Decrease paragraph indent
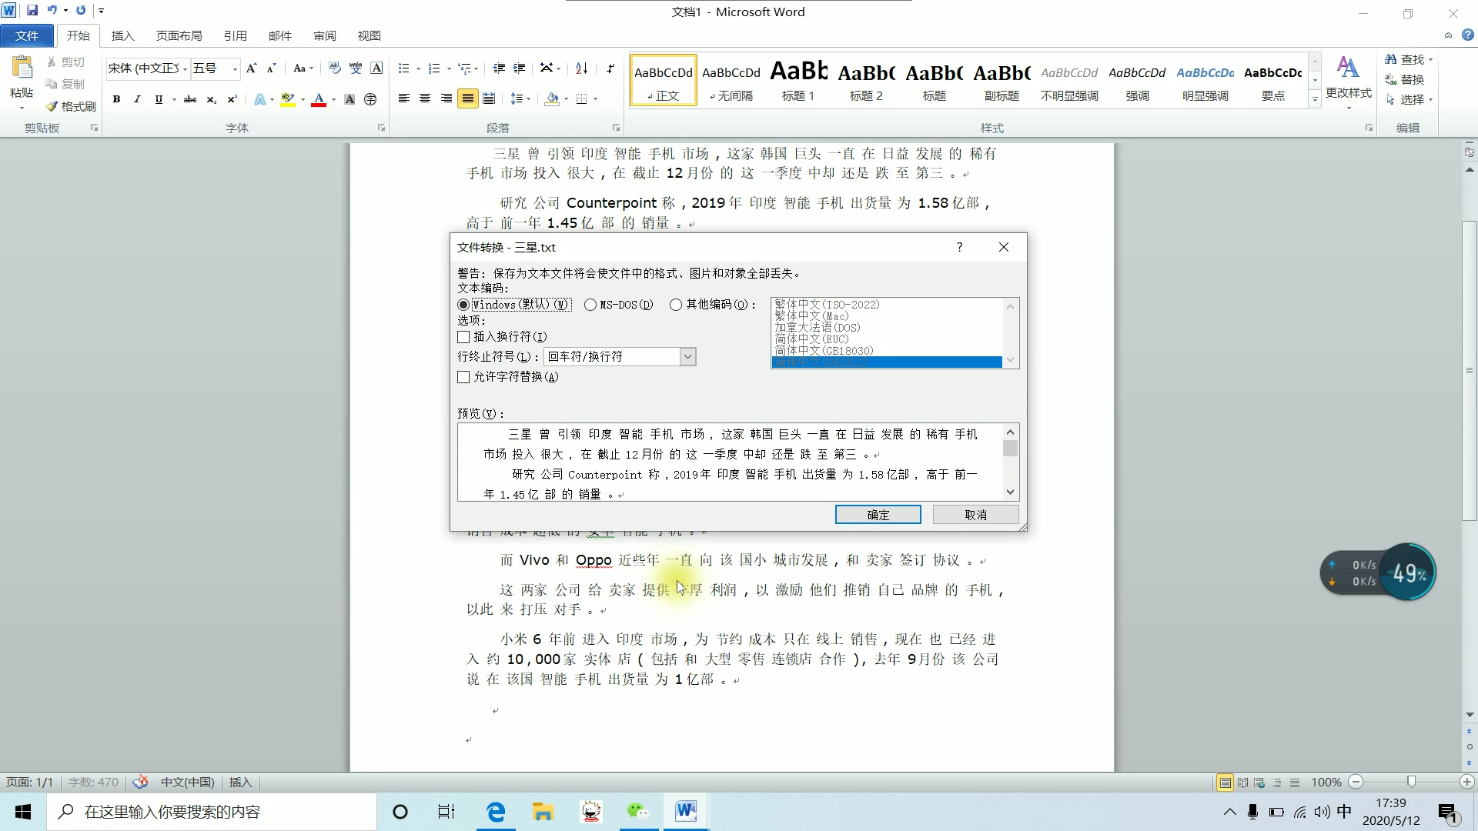The height and width of the screenshot is (831, 1478). [x=499, y=68]
